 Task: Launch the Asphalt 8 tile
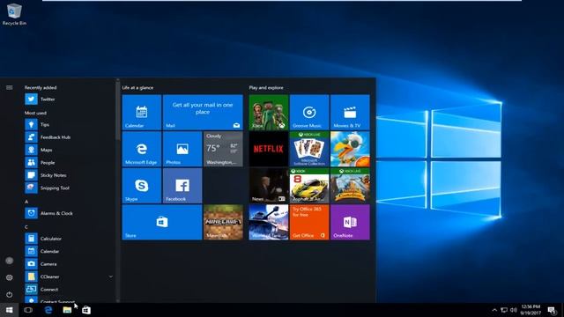309,186
